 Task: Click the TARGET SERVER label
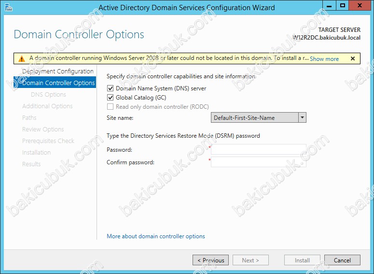(339, 30)
